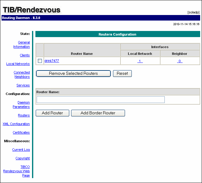202x183 pixels.
Task: Open Local Networks in sidebar
Action: click(18, 64)
